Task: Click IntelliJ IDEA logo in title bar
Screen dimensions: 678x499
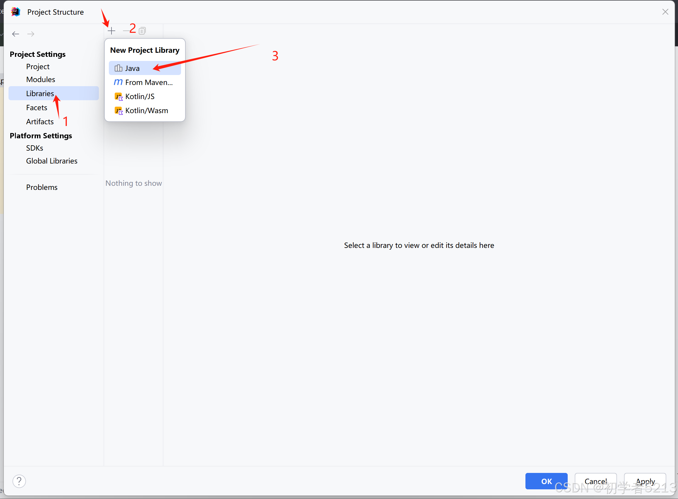Action: pyautogui.click(x=16, y=12)
